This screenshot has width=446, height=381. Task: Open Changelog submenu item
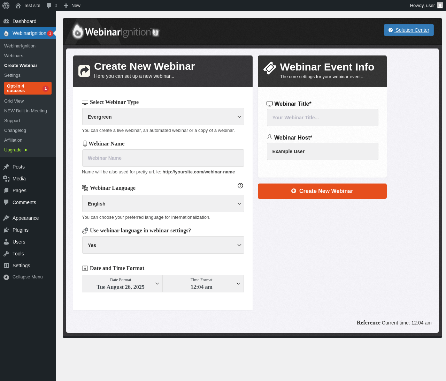pyautogui.click(x=15, y=130)
